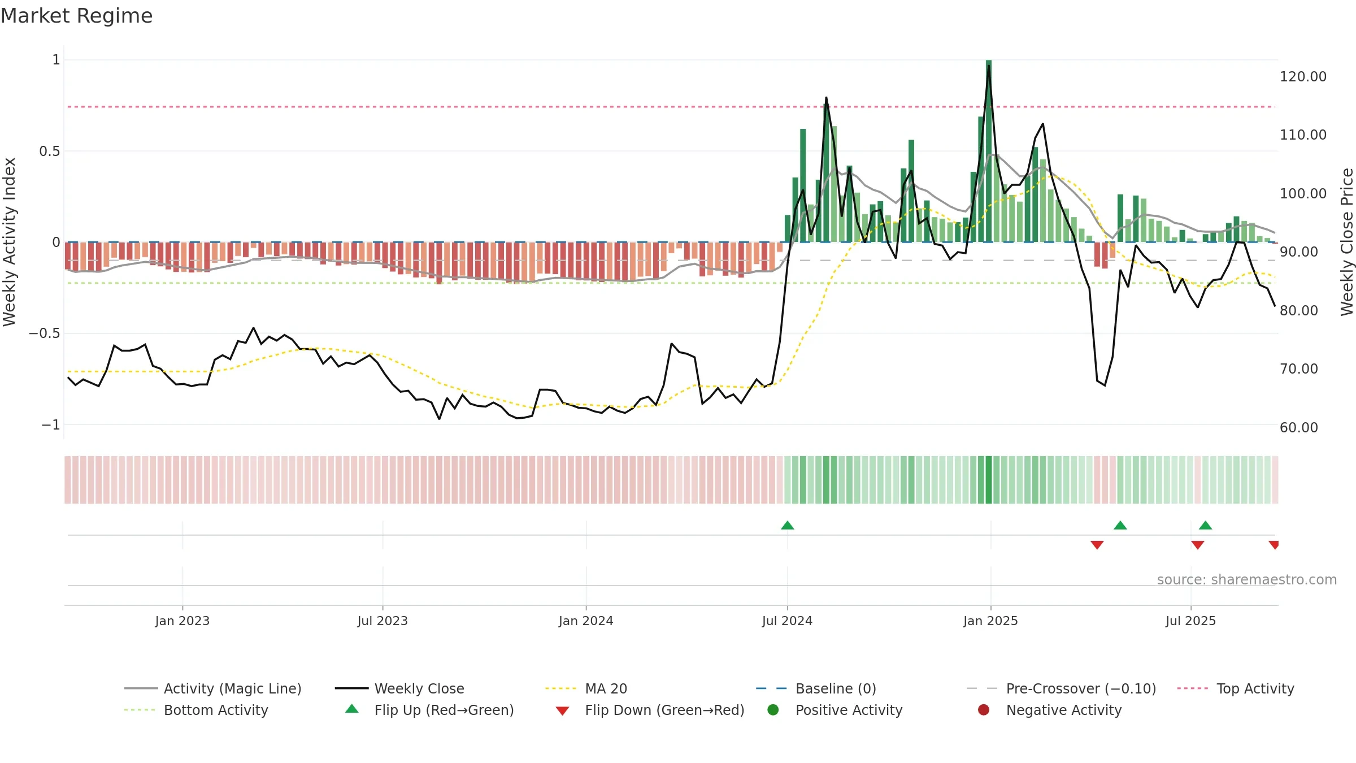Click the 70.00 price axis label
The image size is (1356, 763).
(1299, 369)
